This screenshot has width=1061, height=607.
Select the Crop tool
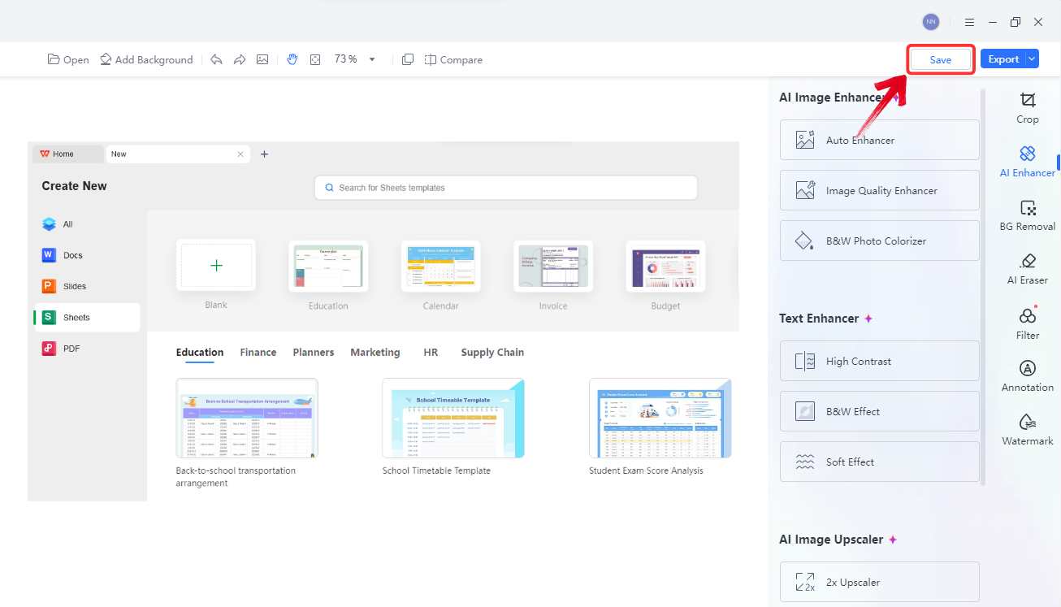[x=1027, y=107]
